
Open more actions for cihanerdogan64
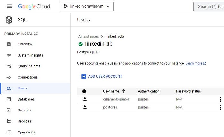[x=220, y=99]
